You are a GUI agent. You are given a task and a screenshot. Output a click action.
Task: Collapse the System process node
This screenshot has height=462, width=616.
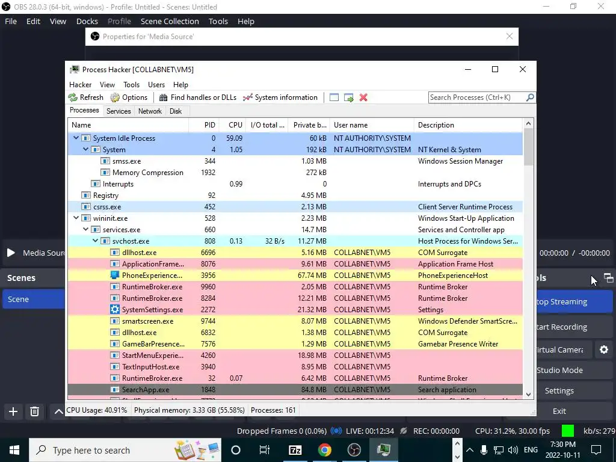coord(85,149)
